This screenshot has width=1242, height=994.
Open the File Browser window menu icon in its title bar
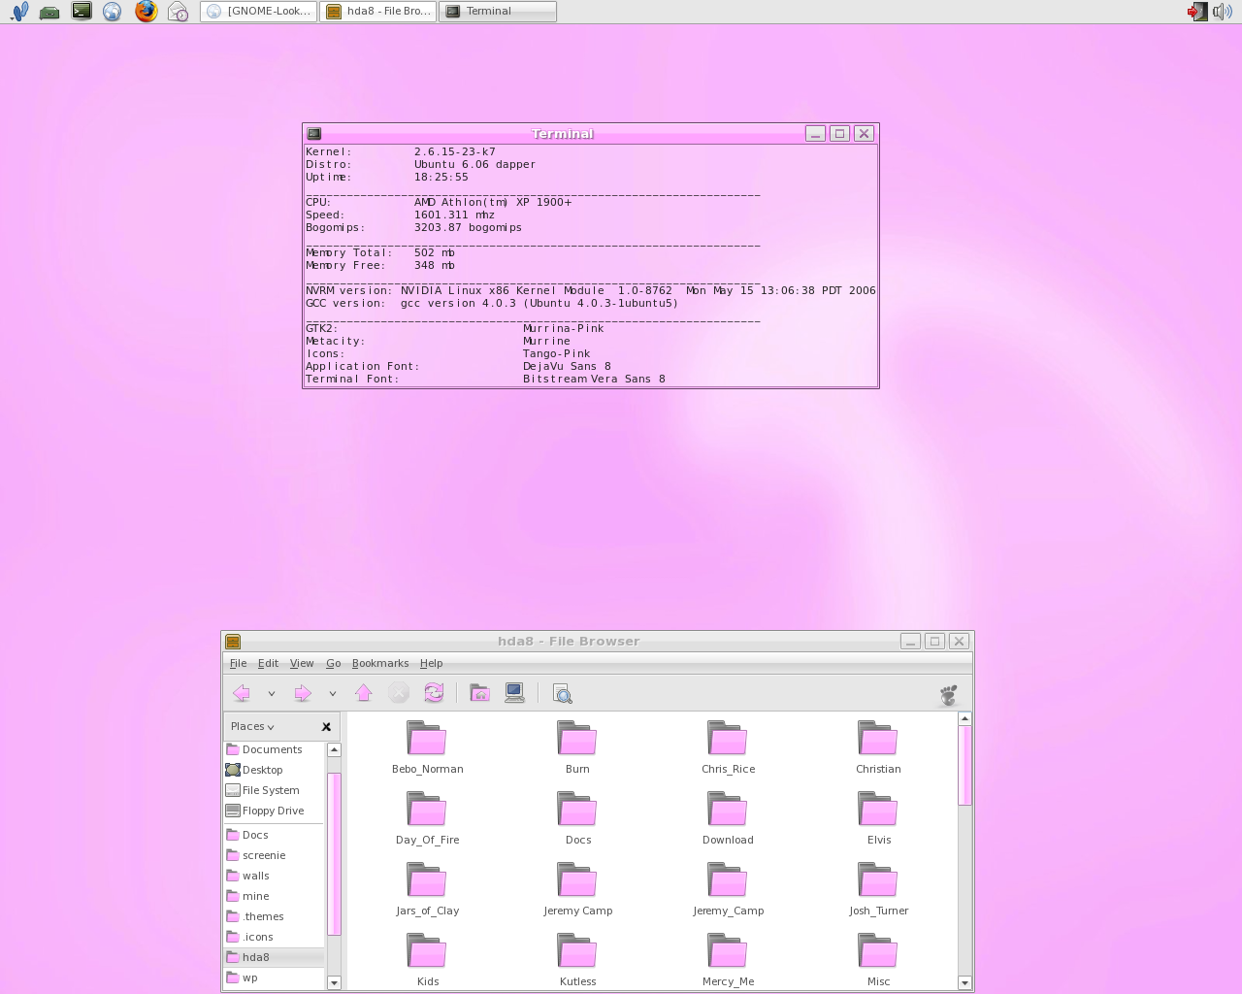tap(233, 642)
